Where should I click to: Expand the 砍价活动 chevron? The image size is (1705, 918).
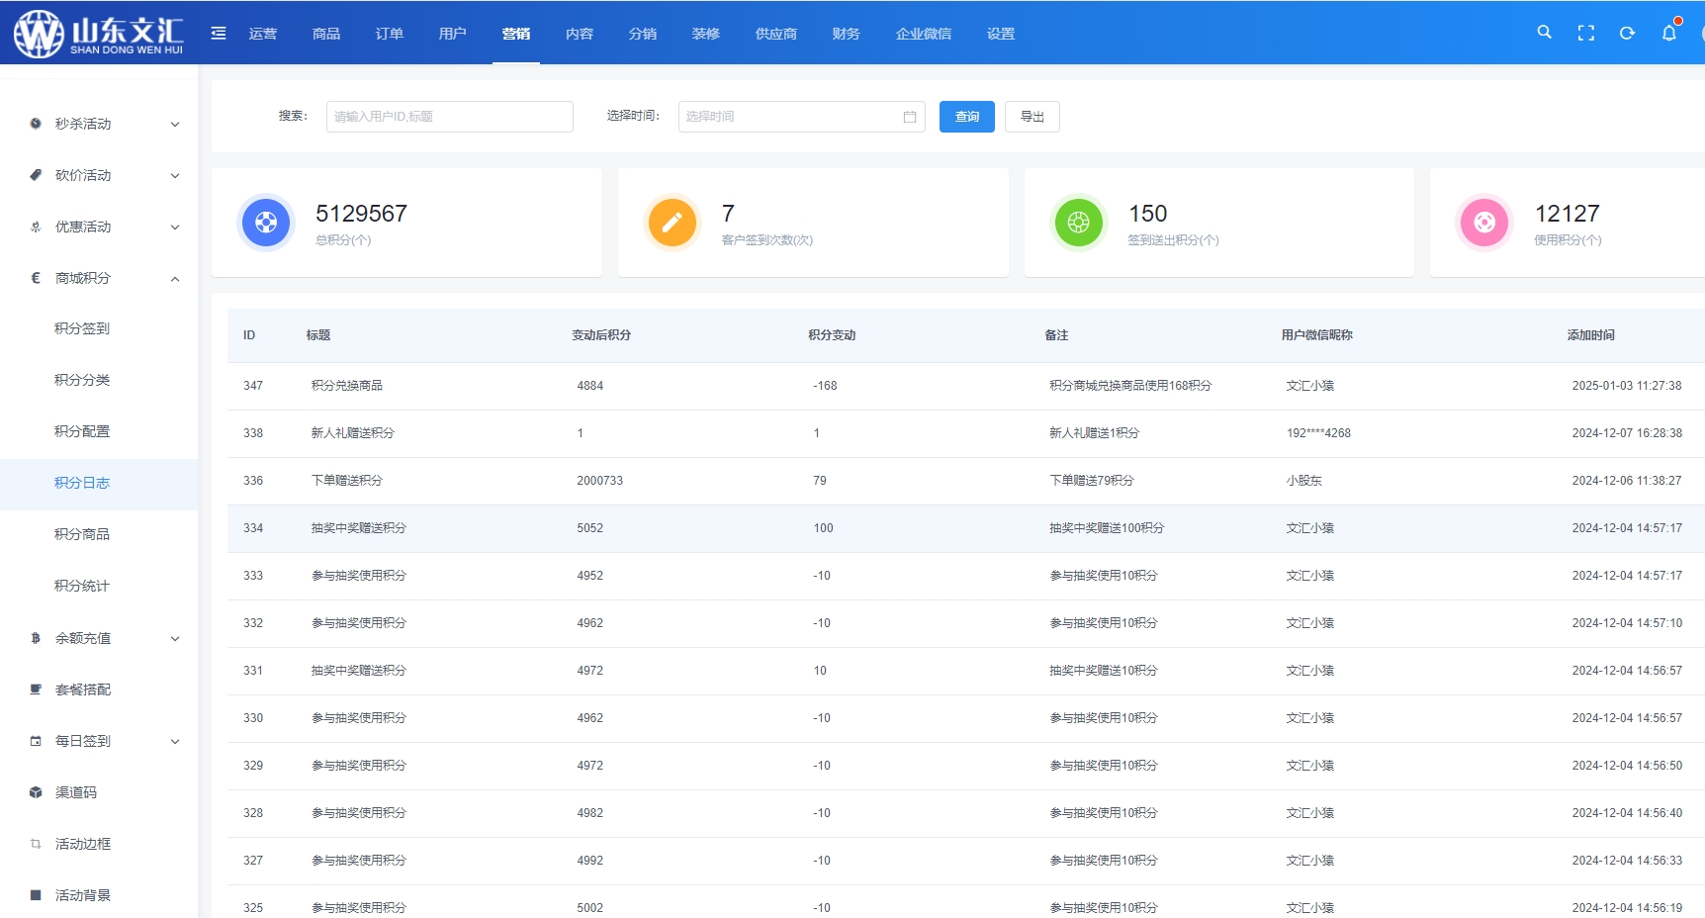click(x=175, y=175)
